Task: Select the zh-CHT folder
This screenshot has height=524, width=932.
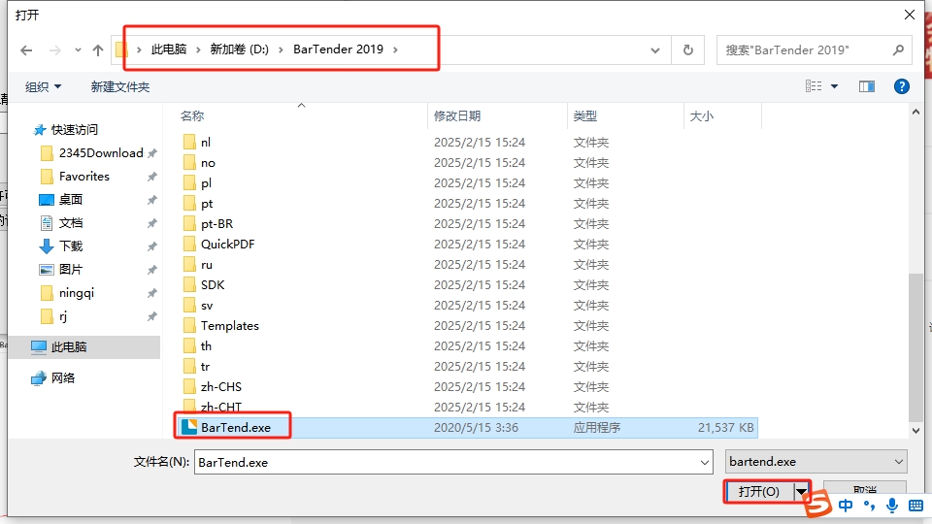Action: point(221,407)
